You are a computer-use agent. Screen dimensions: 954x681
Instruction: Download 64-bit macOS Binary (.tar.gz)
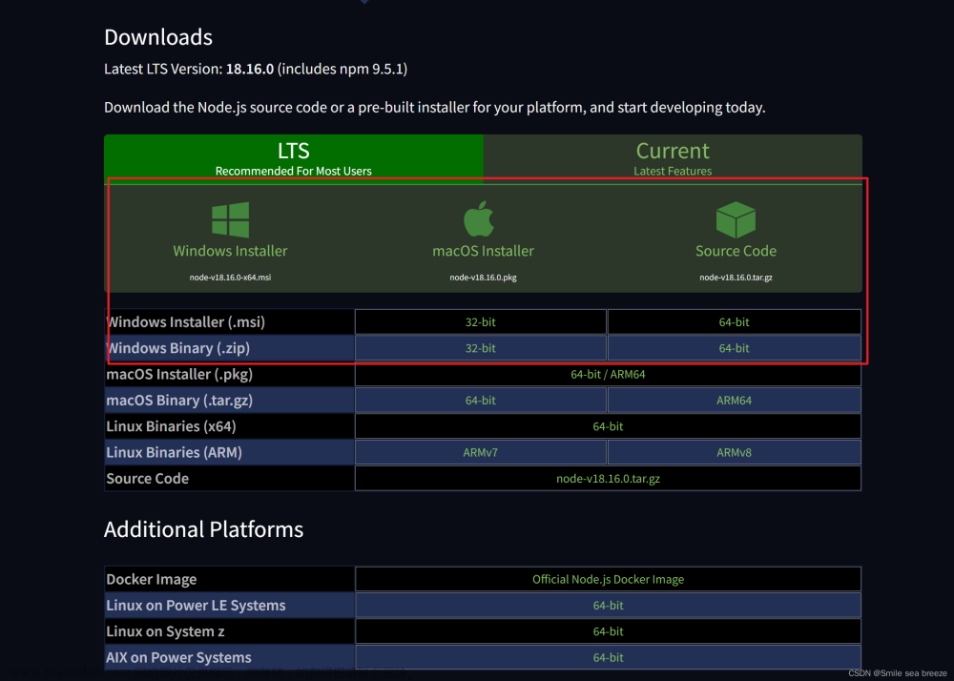(x=481, y=401)
